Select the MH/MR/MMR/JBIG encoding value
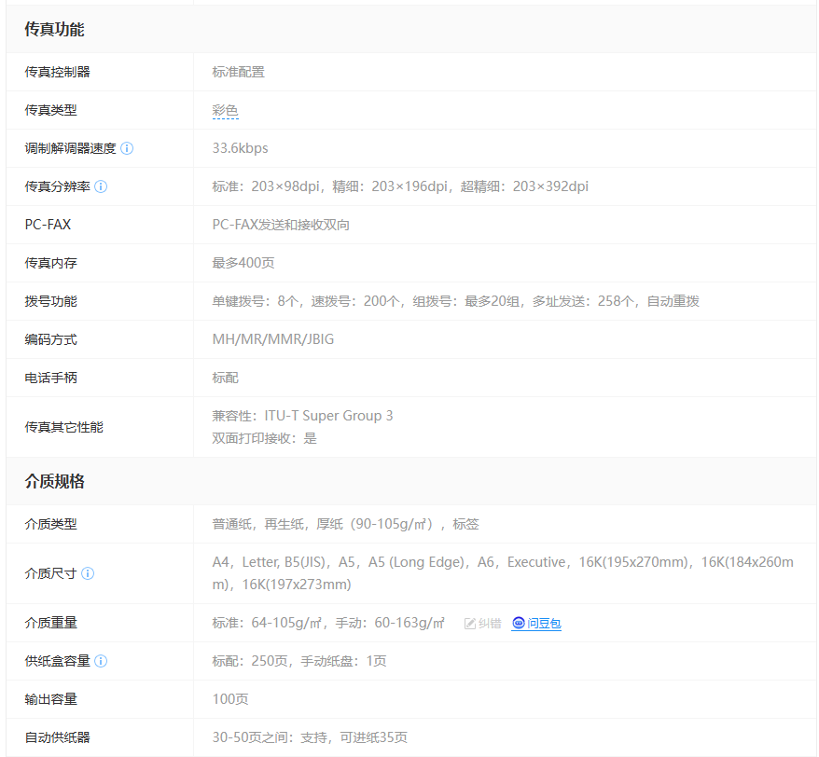This screenshot has height=757, width=819. coord(272,339)
